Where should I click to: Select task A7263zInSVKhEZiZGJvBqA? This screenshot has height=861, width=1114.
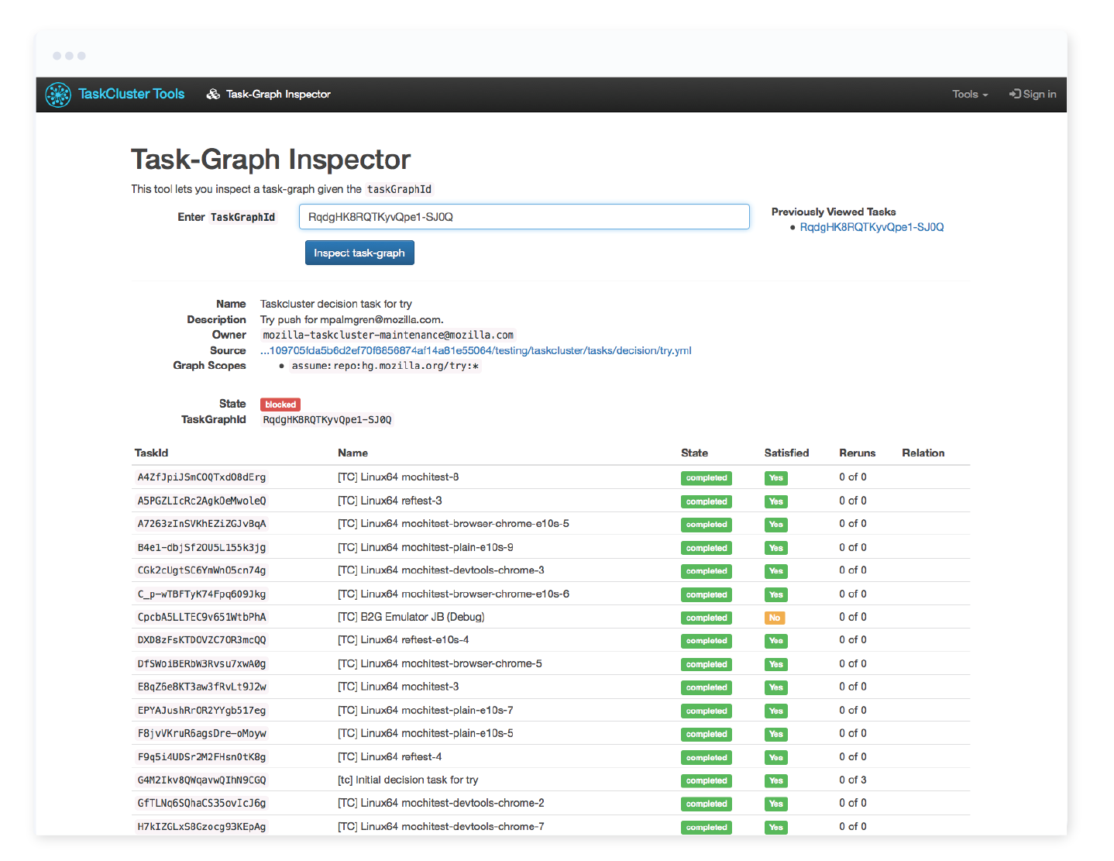201,524
